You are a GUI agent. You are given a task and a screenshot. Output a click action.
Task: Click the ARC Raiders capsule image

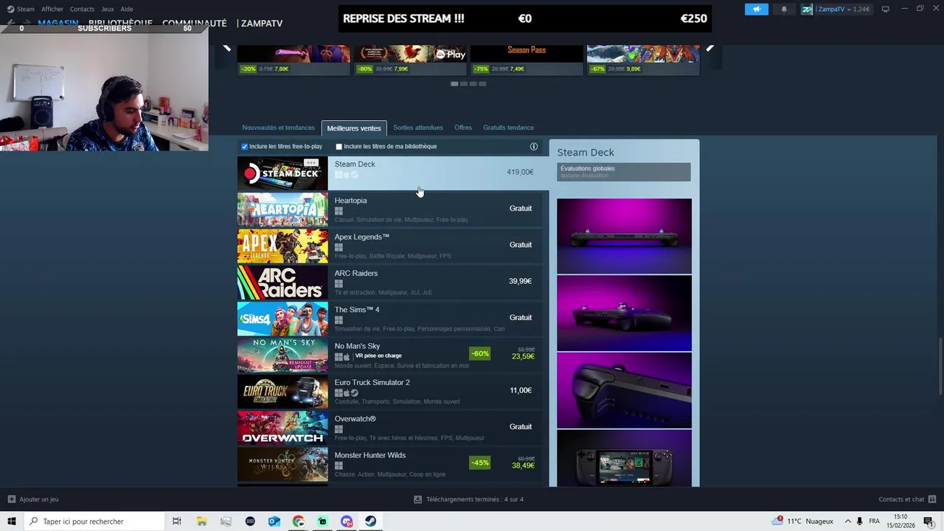(282, 282)
